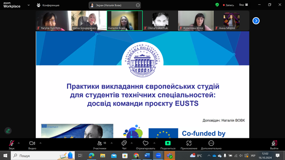
Task: Open Task View on taskbar
Action: [x=80, y=156]
